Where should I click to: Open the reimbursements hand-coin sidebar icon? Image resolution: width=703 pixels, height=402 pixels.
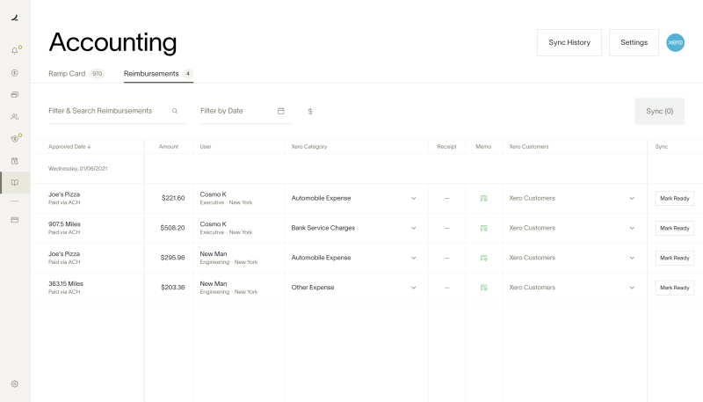pos(15,139)
